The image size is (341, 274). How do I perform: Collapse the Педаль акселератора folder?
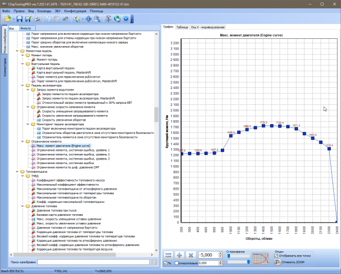(x=22, y=85)
